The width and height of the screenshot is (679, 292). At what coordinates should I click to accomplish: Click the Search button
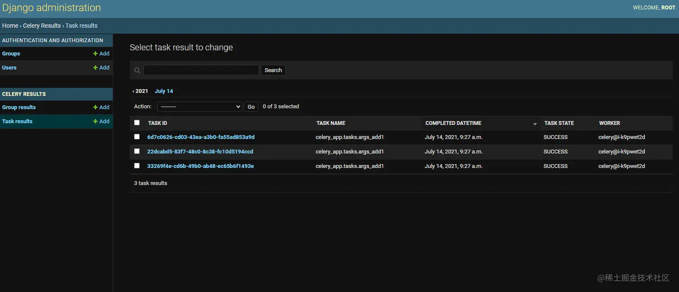273,70
